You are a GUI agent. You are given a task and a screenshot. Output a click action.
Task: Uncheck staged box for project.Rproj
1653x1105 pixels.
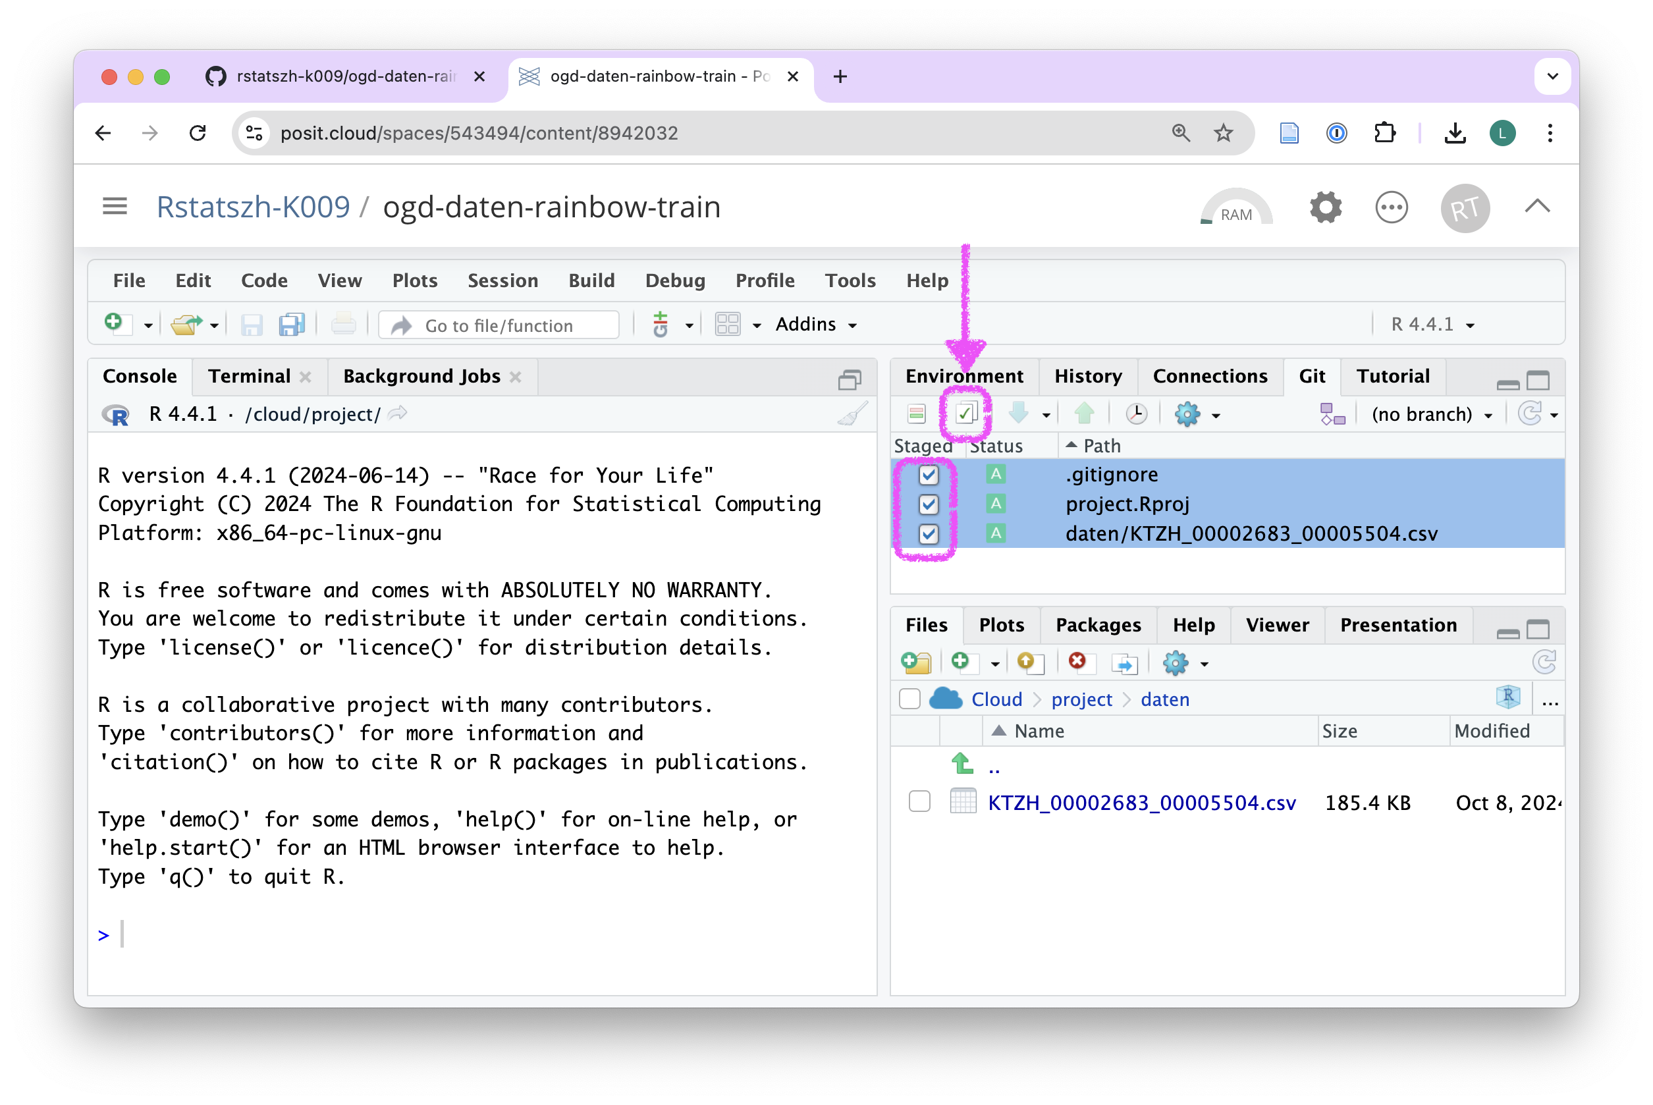tap(928, 504)
